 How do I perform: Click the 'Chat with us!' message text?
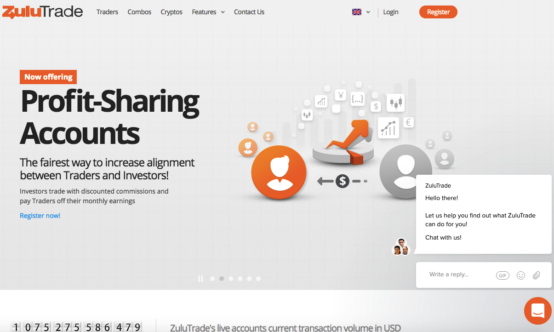[x=443, y=238]
